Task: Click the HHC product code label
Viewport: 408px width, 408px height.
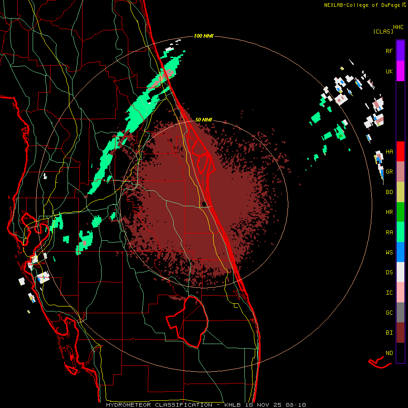Action: coord(398,27)
